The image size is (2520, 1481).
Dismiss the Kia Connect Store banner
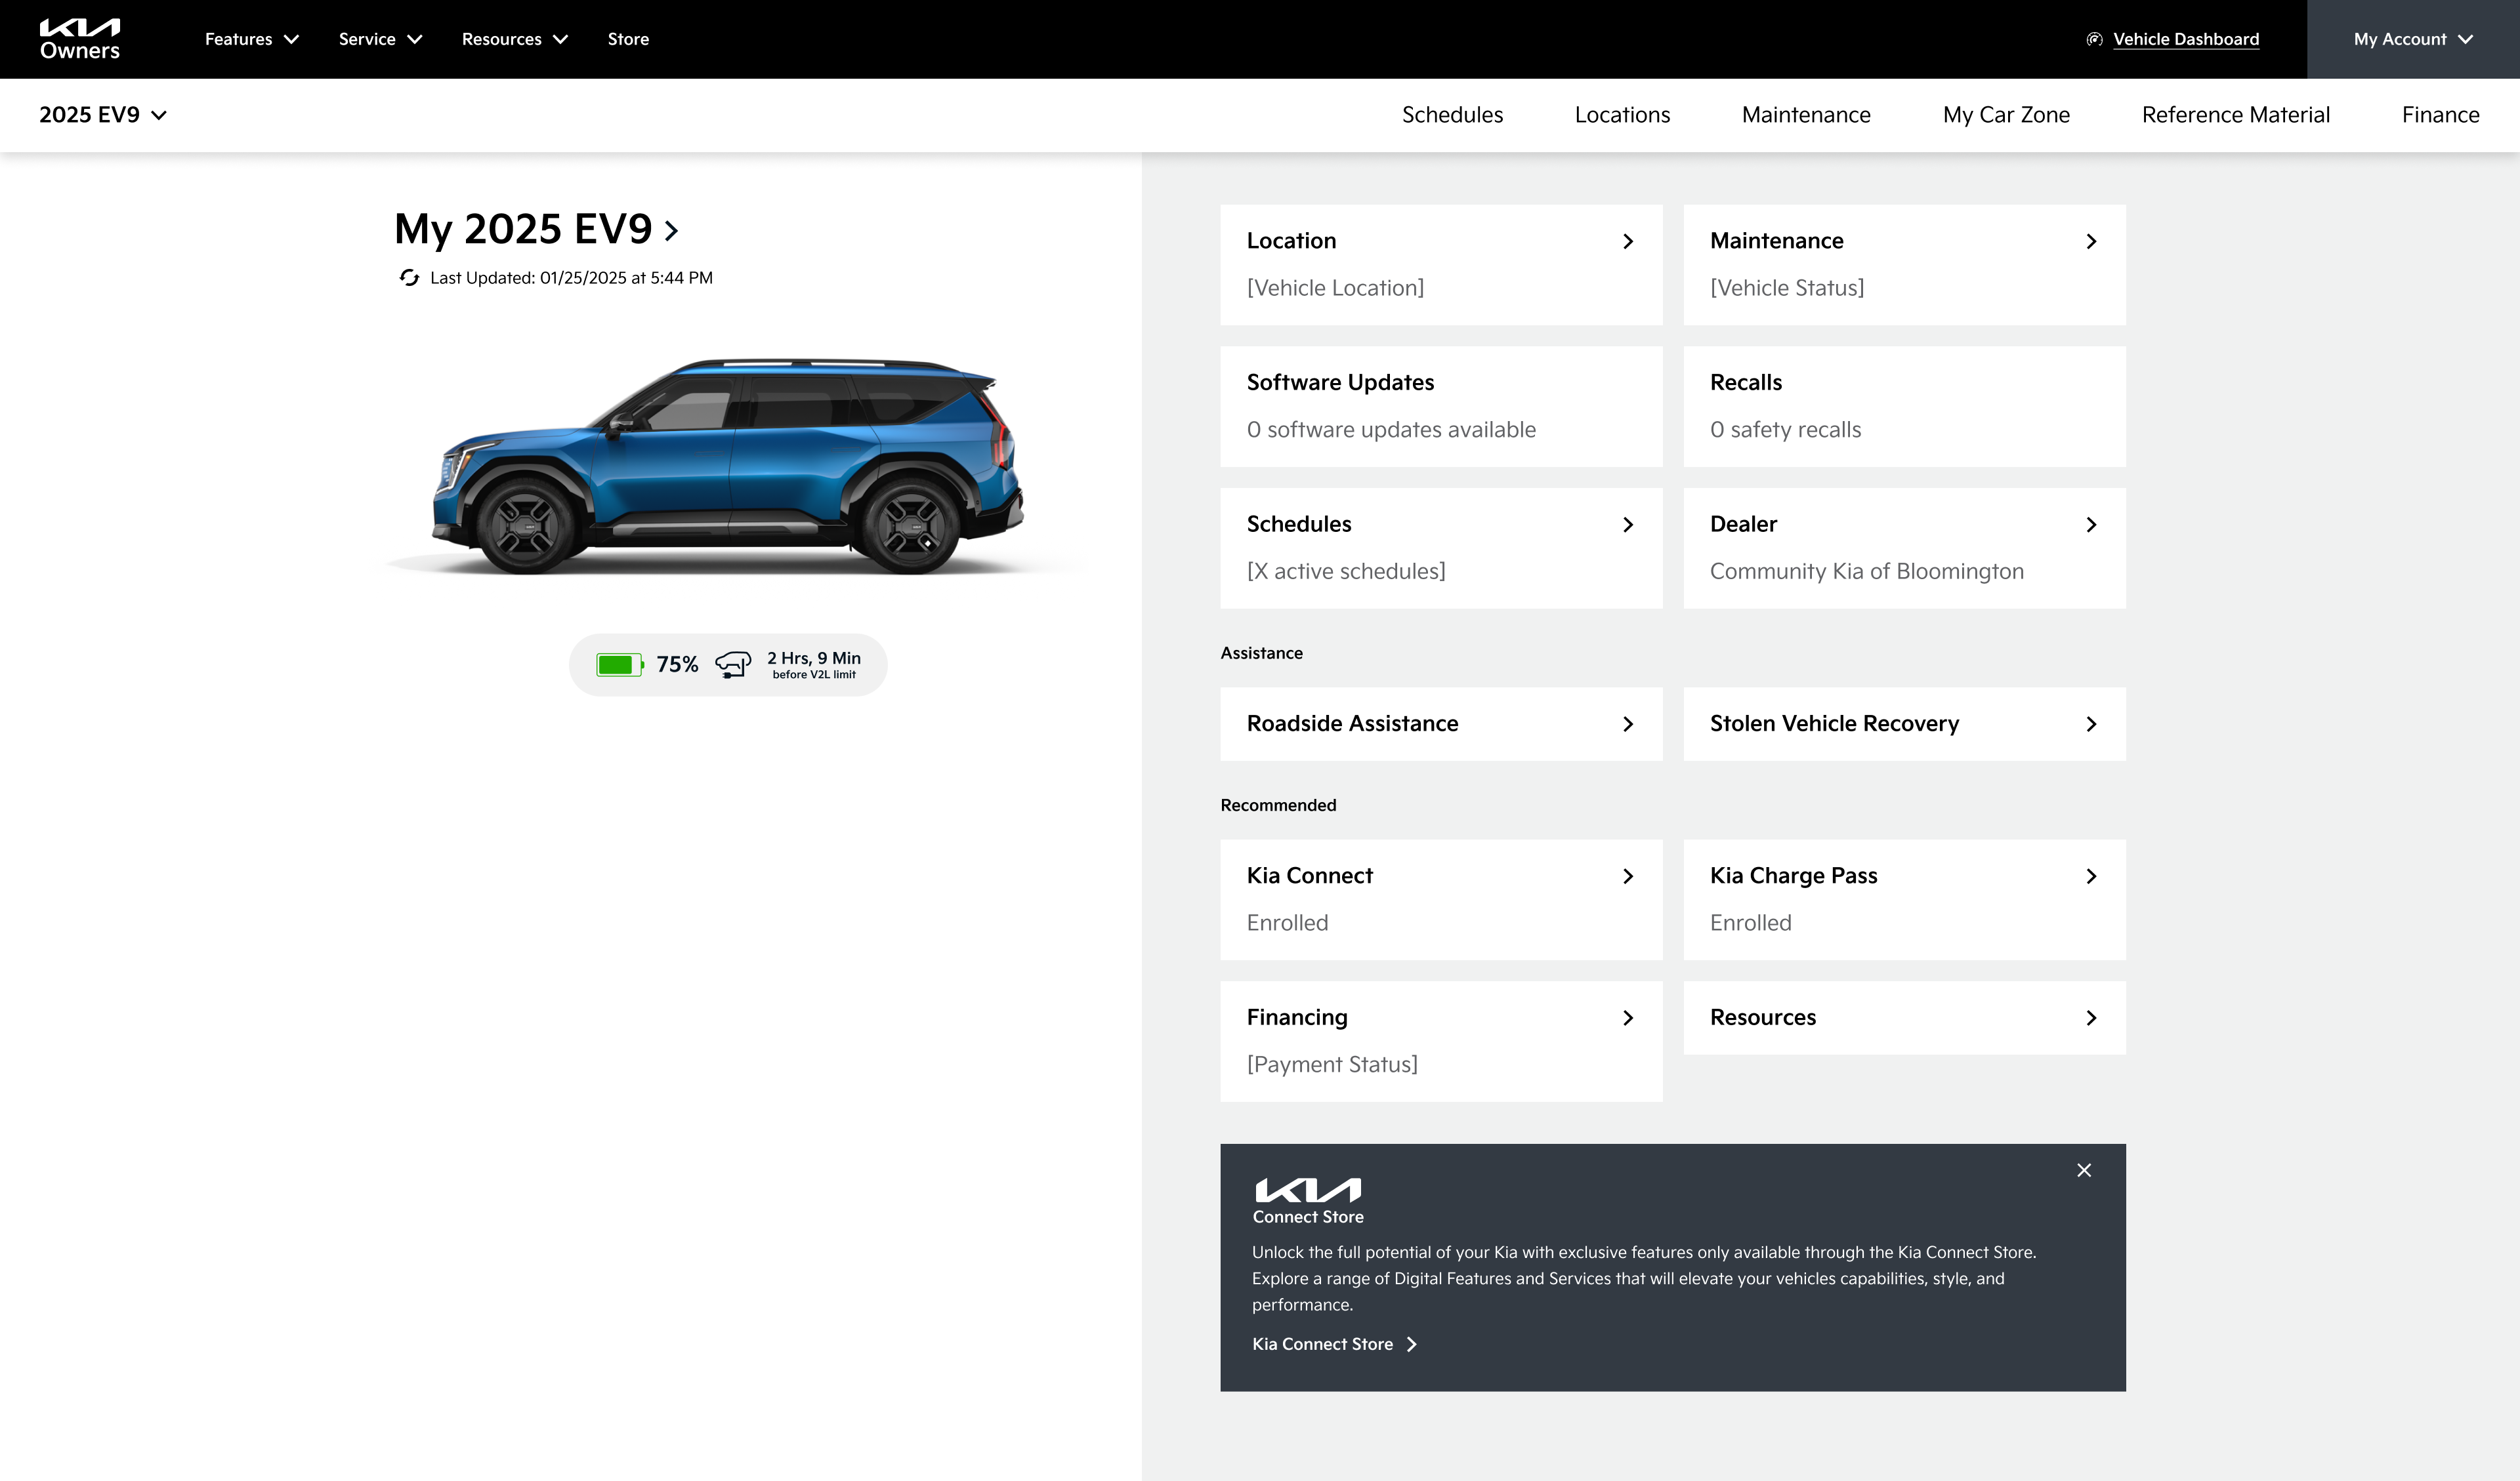click(2084, 1170)
